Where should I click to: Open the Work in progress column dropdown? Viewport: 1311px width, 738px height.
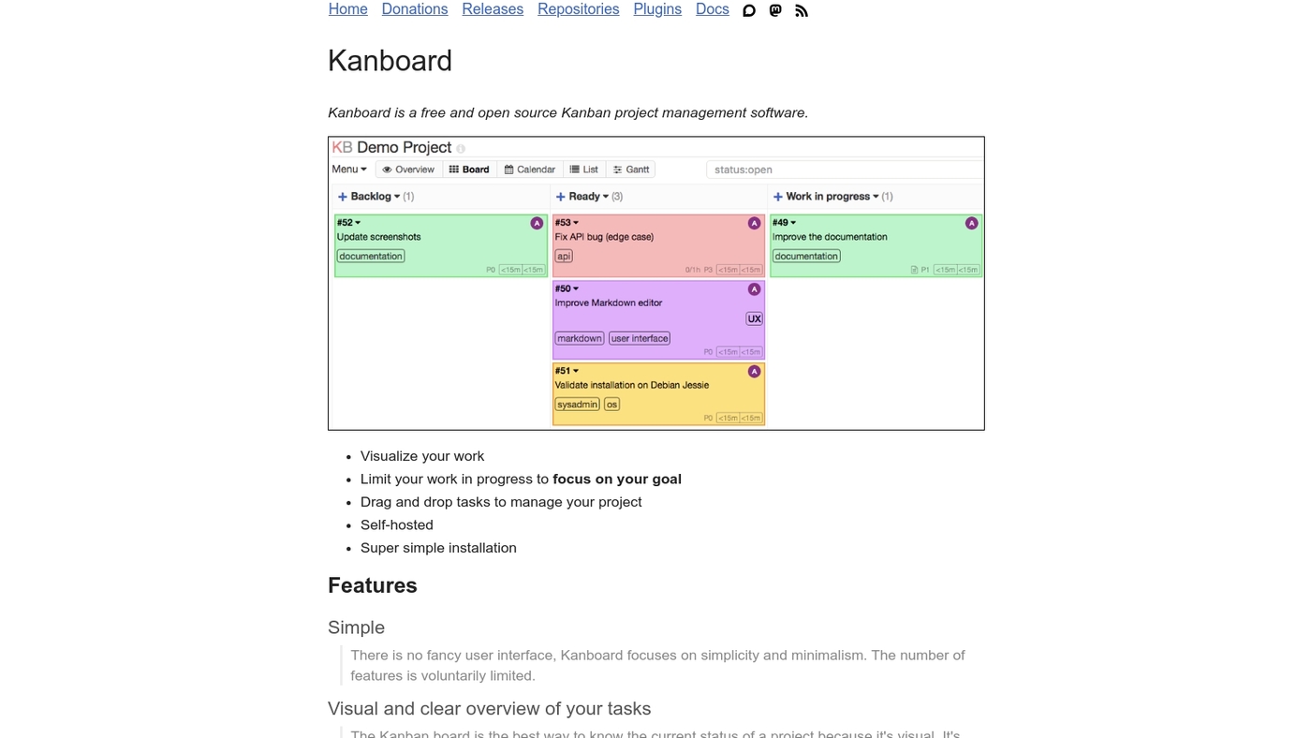click(x=876, y=196)
